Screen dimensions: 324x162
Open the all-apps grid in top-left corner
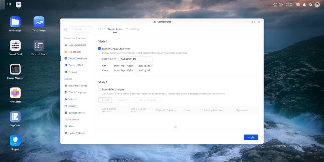click(x=9, y=5)
